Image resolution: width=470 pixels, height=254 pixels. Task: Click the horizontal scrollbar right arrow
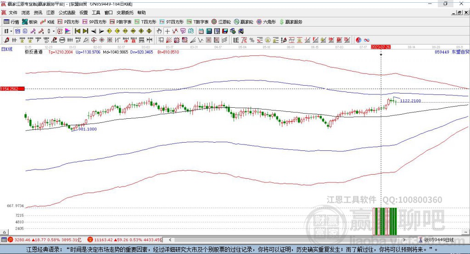point(404,240)
